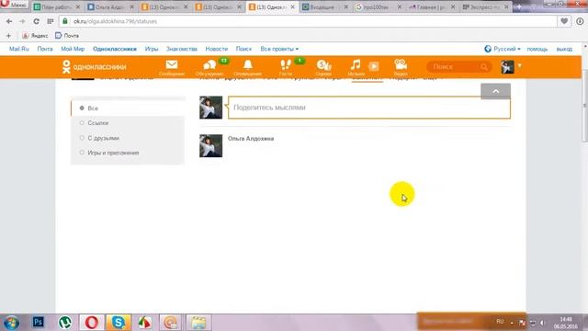
Task: Open the Opera Меню button
Action: pos(14,6)
